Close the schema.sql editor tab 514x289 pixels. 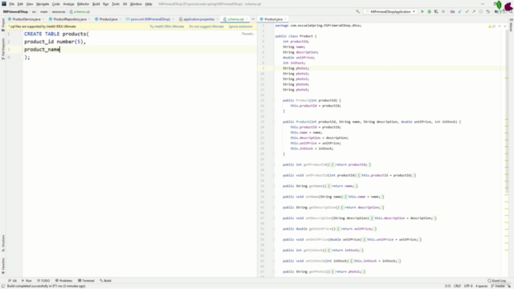247,19
